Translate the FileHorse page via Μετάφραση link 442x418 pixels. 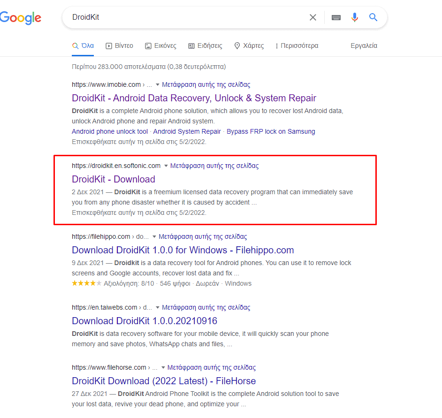click(x=212, y=367)
